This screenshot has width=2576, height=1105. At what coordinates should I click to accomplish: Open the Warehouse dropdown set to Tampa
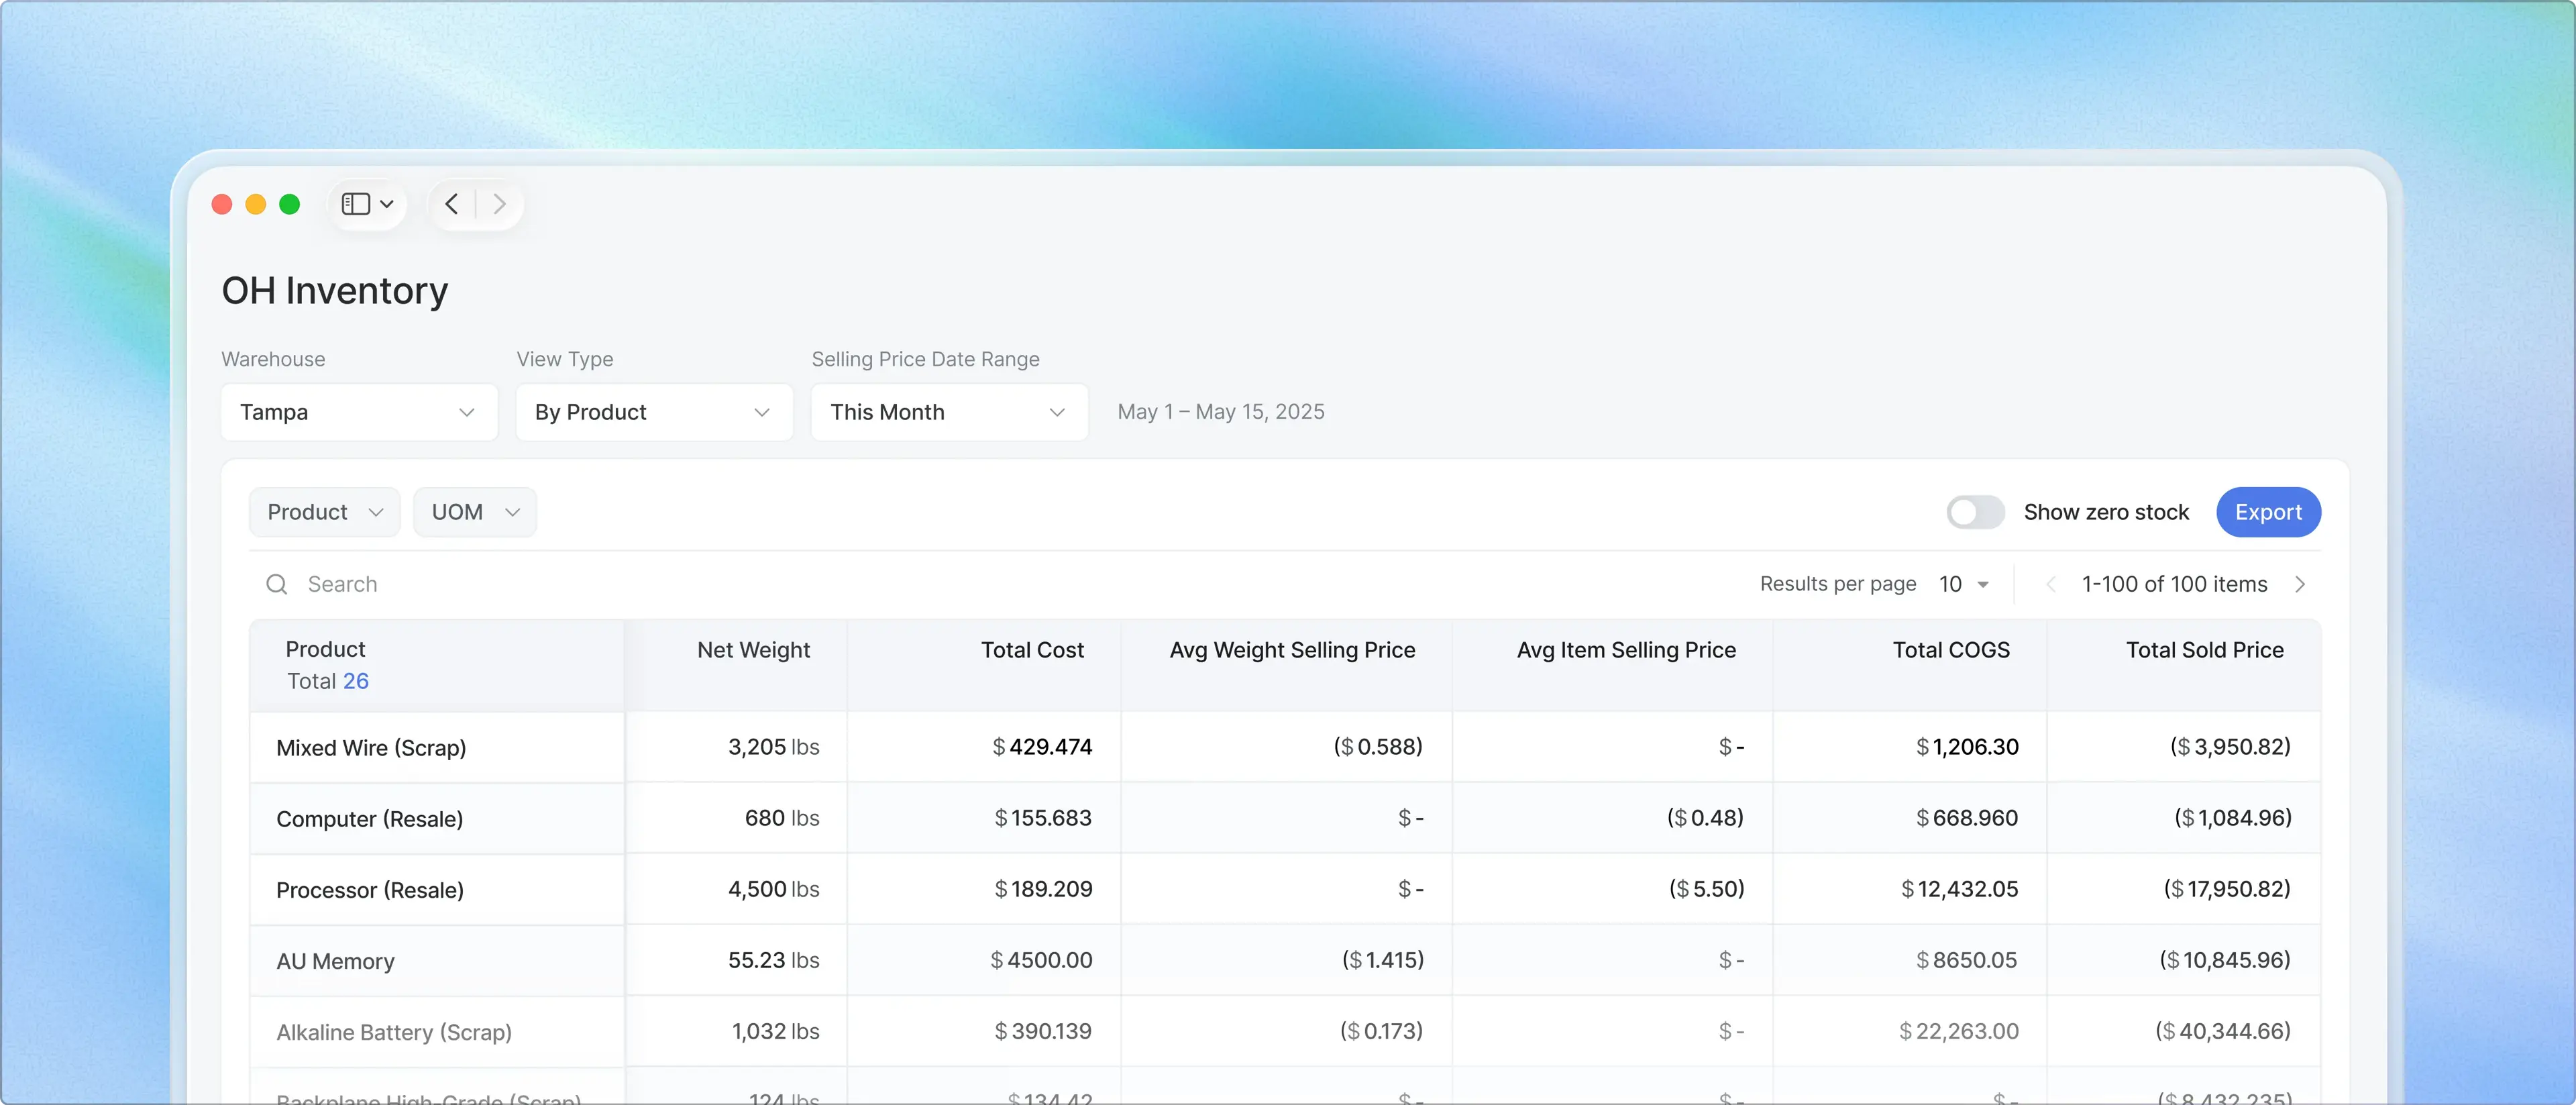tap(359, 412)
